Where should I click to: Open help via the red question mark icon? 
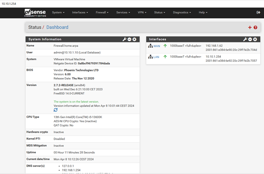255,27
